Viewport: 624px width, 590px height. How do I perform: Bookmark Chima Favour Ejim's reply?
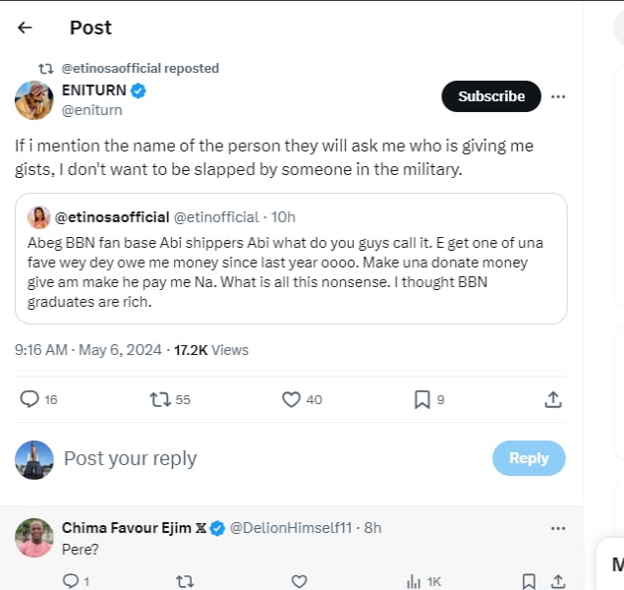pos(529,581)
